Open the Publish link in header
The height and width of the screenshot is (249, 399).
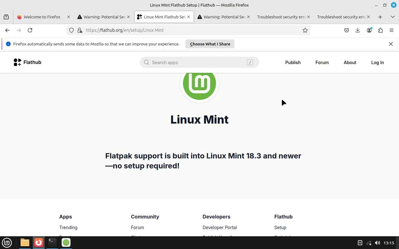[293, 63]
